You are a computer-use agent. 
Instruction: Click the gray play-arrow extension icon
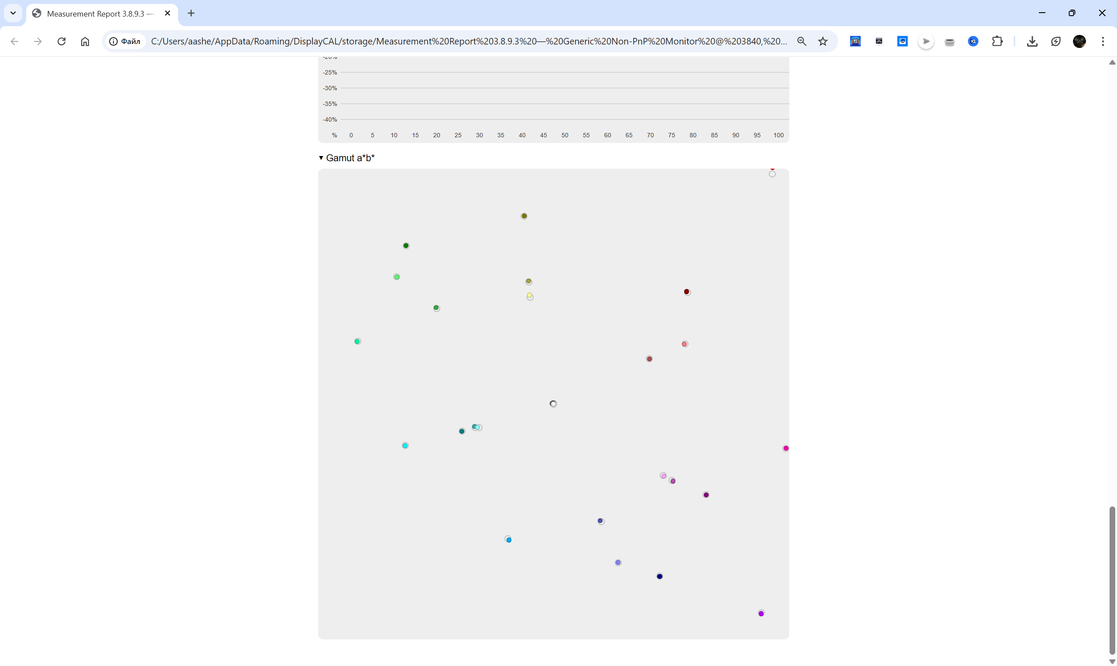coord(925,41)
